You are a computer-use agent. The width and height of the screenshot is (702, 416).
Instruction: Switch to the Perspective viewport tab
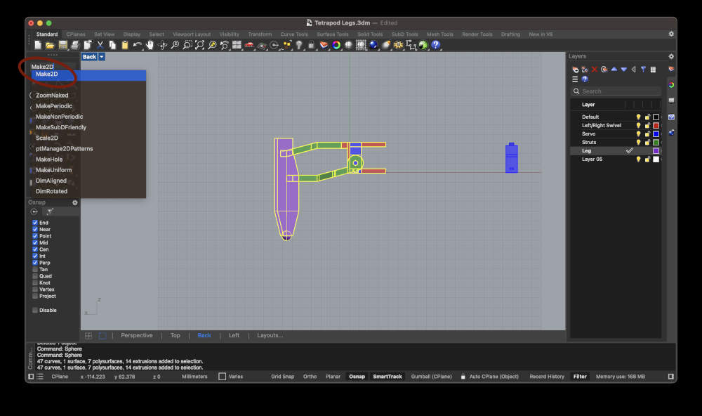click(137, 335)
